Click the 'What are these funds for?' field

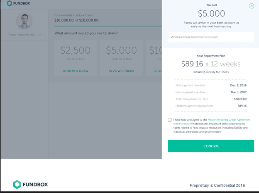(x=211, y=37)
